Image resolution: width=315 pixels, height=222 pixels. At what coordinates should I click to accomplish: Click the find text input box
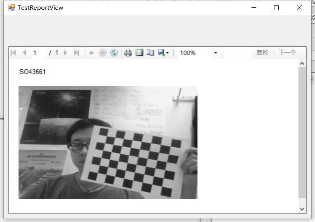[238, 53]
